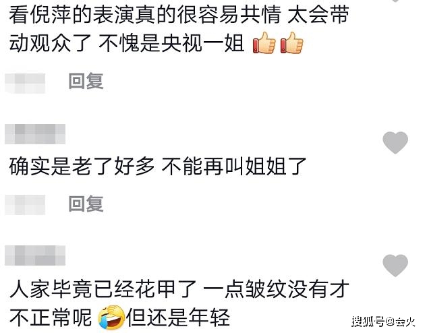Click the phrase "动观众了" in first comment
This screenshot has height=333, width=425.
[51, 43]
